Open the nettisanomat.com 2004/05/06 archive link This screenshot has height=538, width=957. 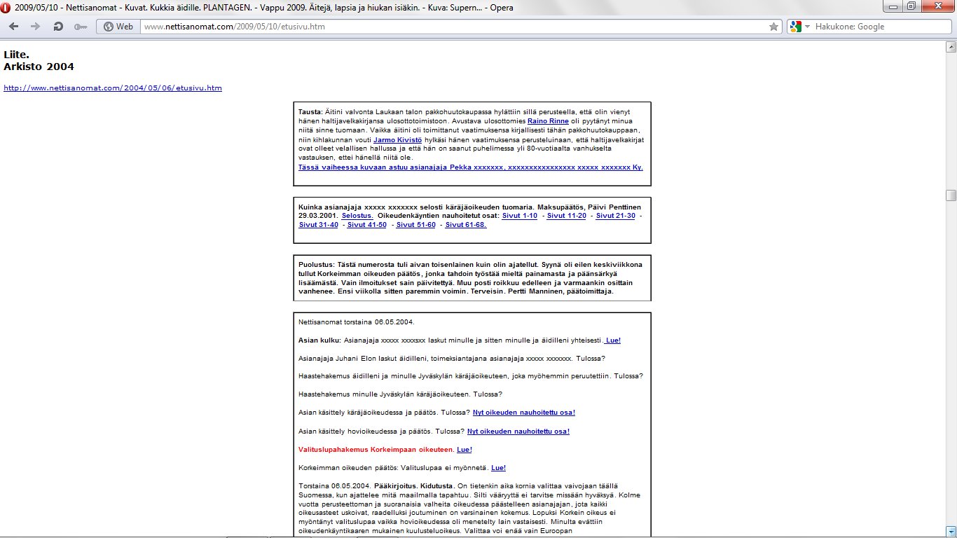click(113, 88)
